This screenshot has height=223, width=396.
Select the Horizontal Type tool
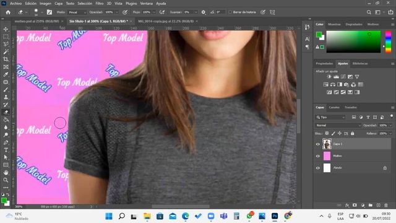click(6, 150)
